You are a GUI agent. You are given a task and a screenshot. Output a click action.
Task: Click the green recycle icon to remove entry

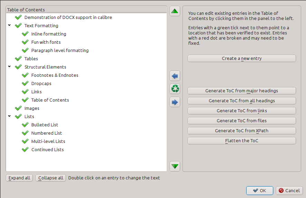(175, 89)
